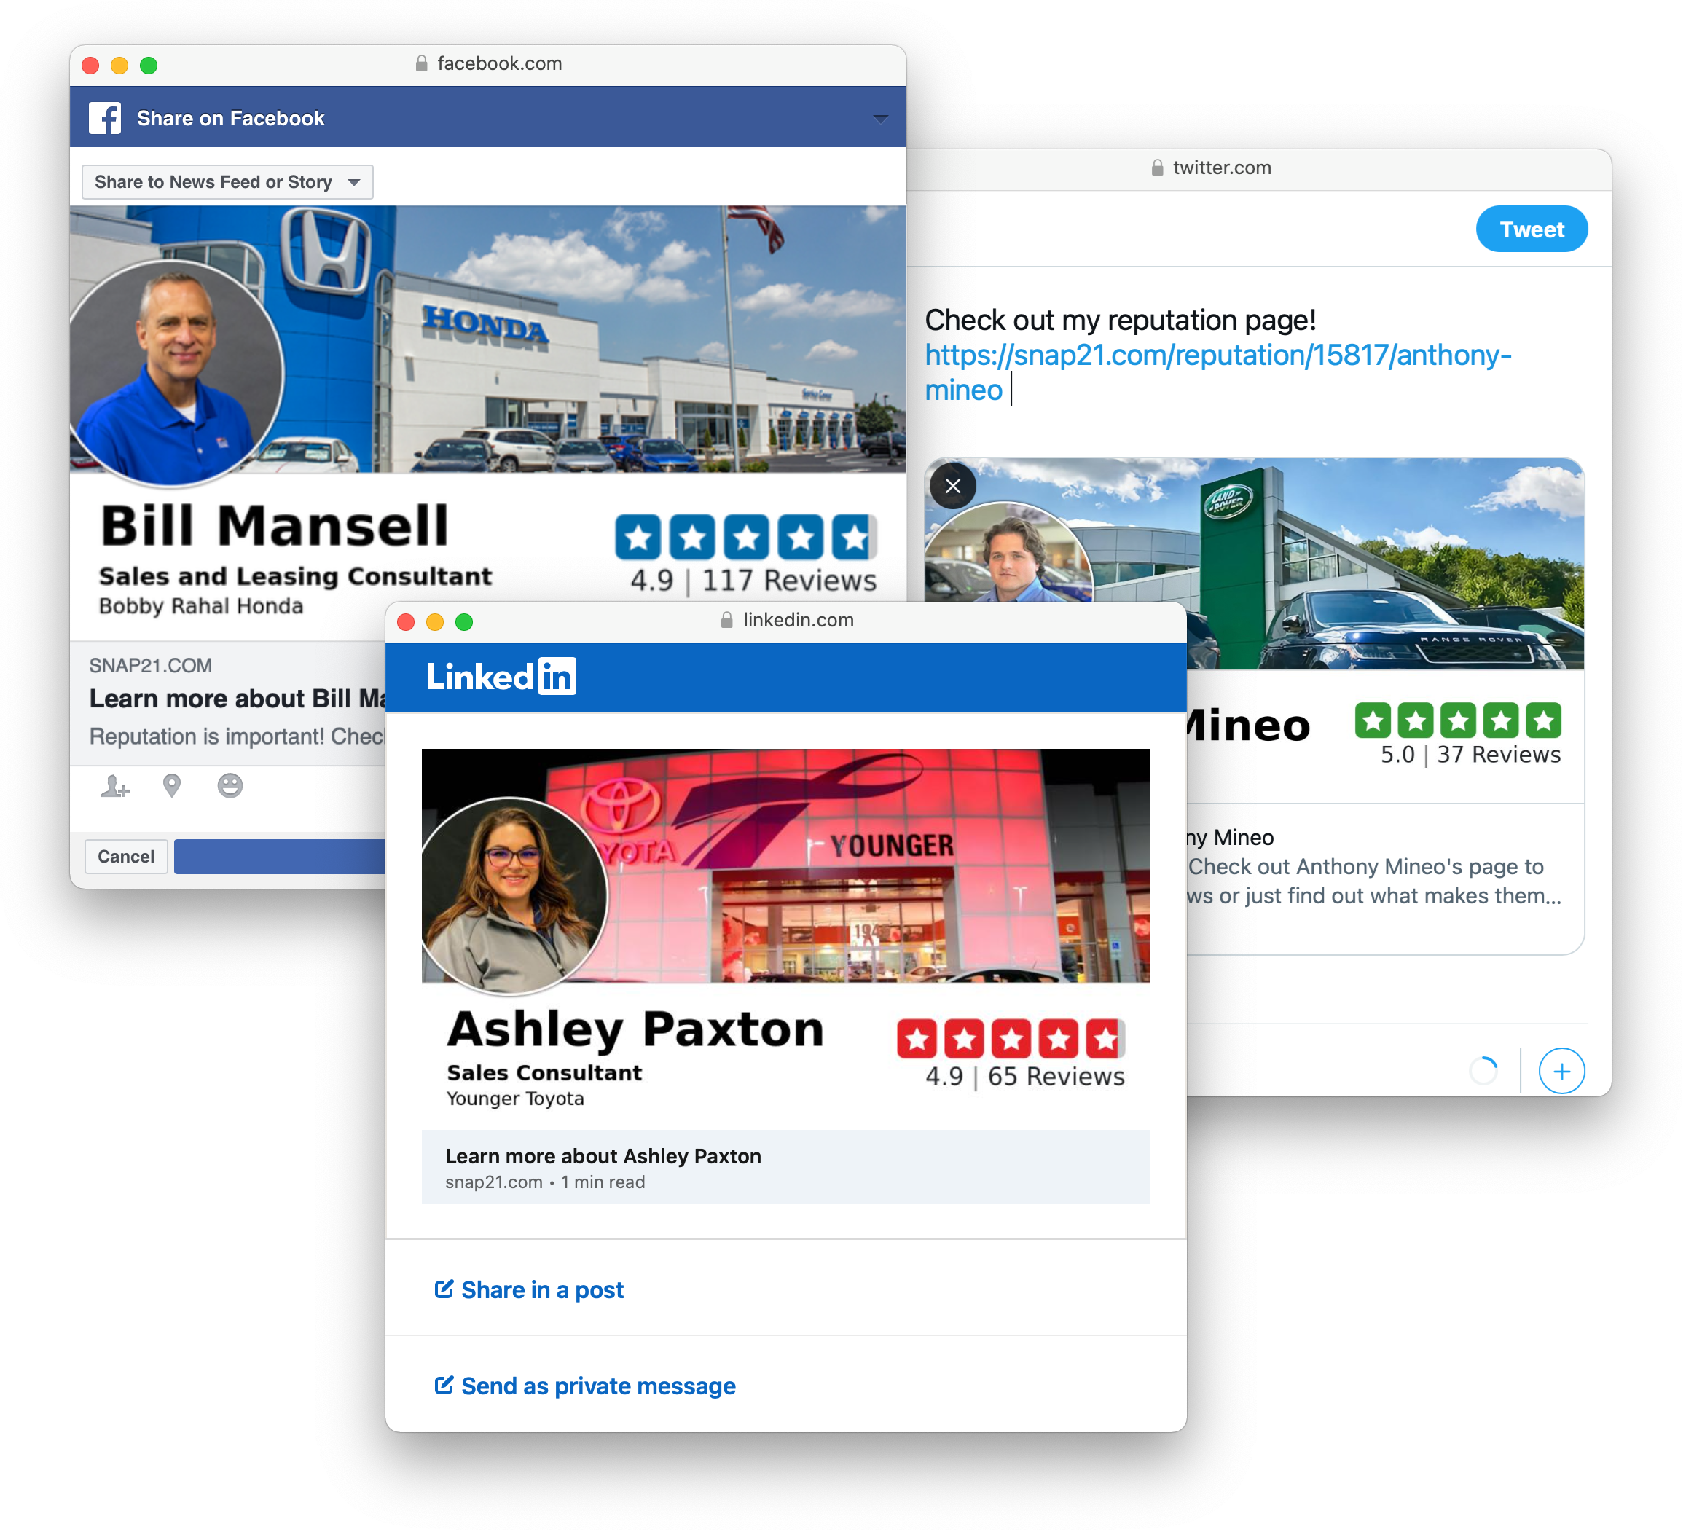The image size is (1694, 1540).
Task: Click the feeling/activity smiley icon
Action: 230,786
